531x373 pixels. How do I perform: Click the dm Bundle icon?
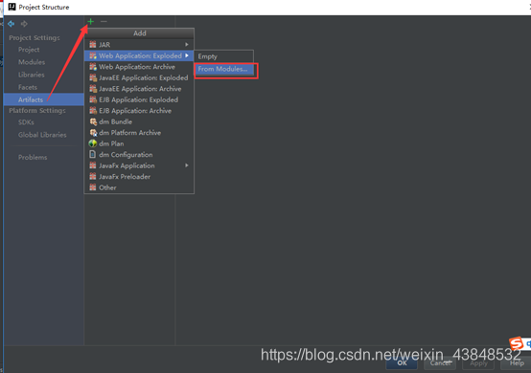pyautogui.click(x=93, y=121)
